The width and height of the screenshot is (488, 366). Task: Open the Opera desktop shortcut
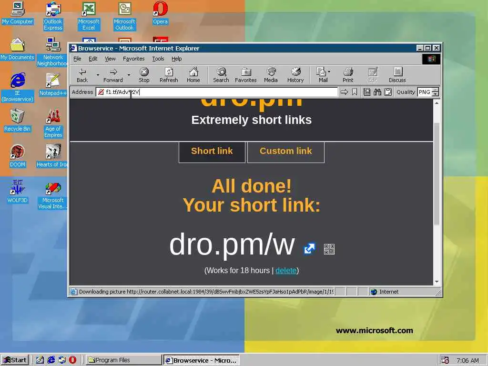pyautogui.click(x=160, y=13)
